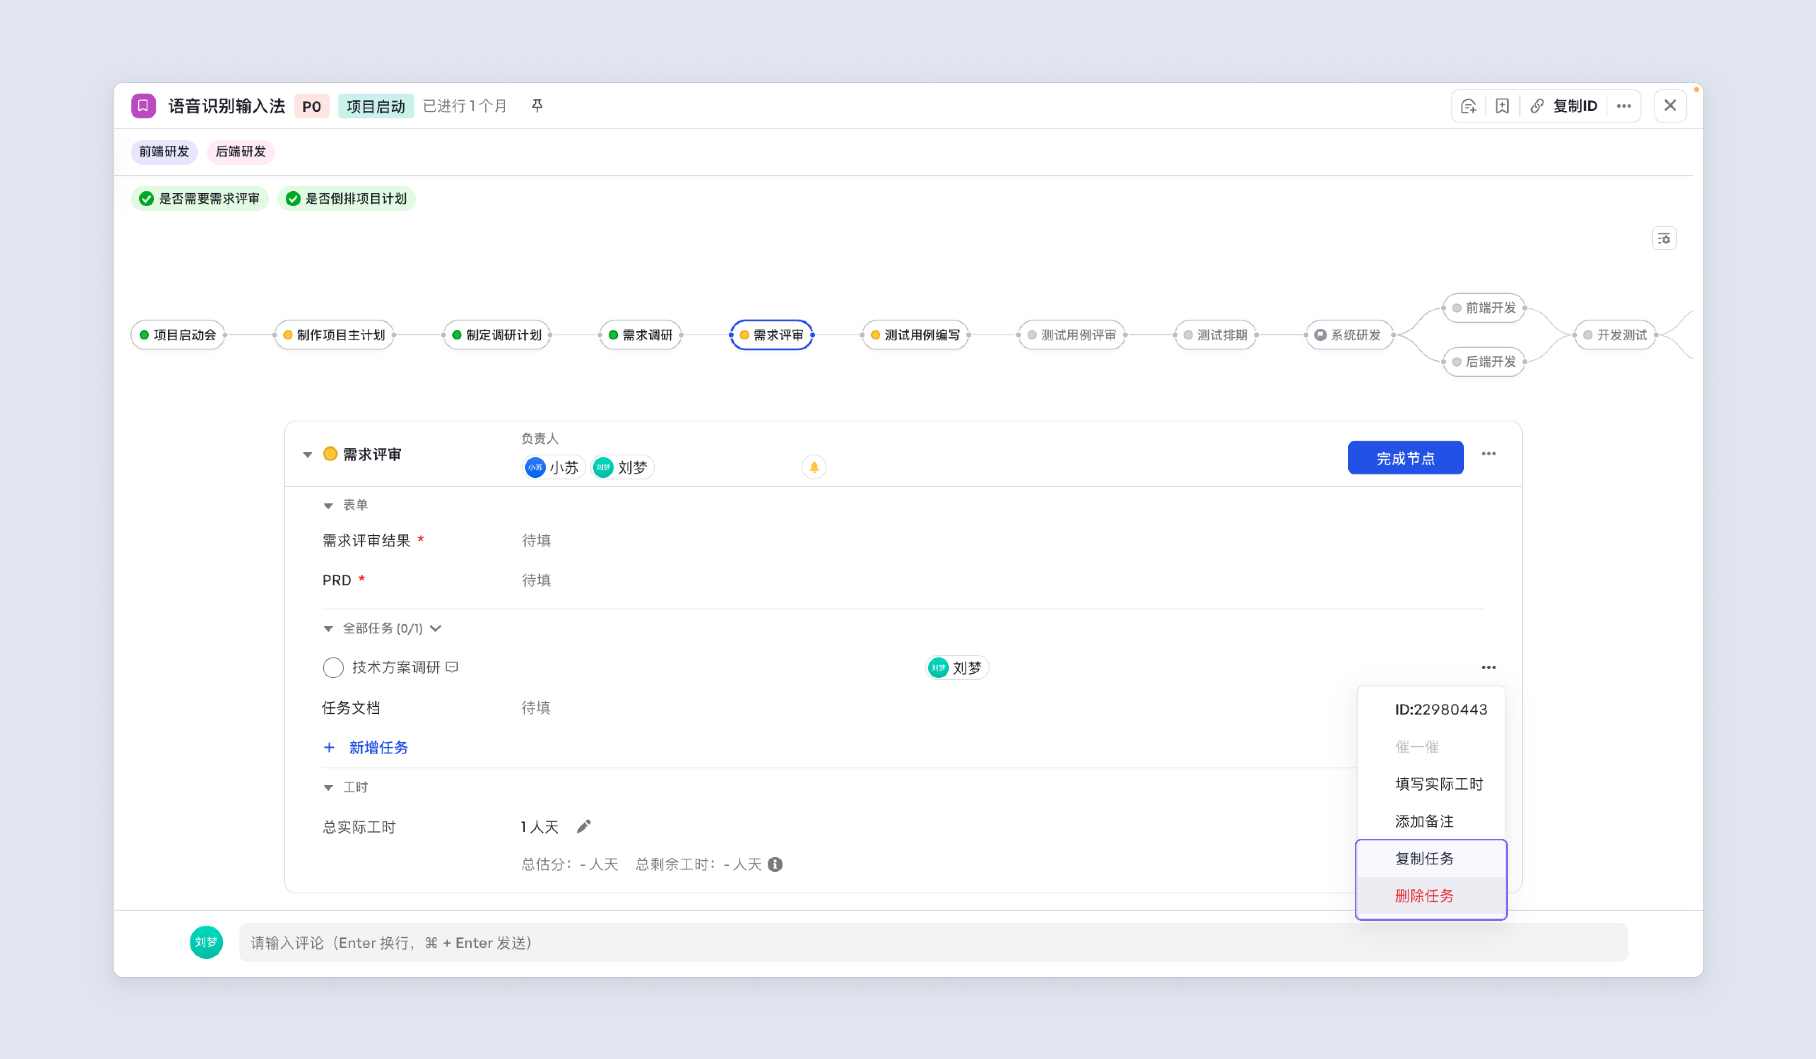Image resolution: width=1816 pixels, height=1059 pixels.
Task: Open workflow view settings icon
Action: tap(1664, 238)
